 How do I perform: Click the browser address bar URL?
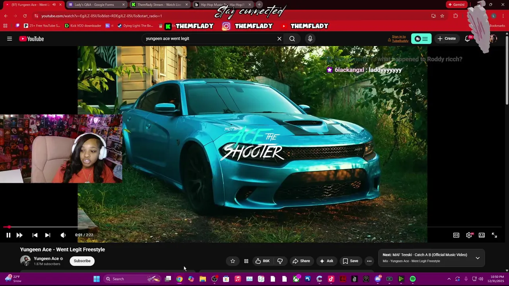[101, 16]
